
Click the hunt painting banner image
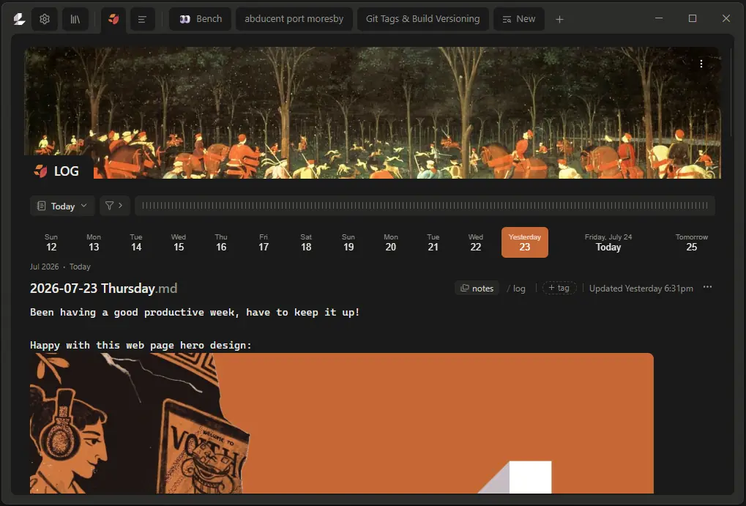tap(373, 113)
